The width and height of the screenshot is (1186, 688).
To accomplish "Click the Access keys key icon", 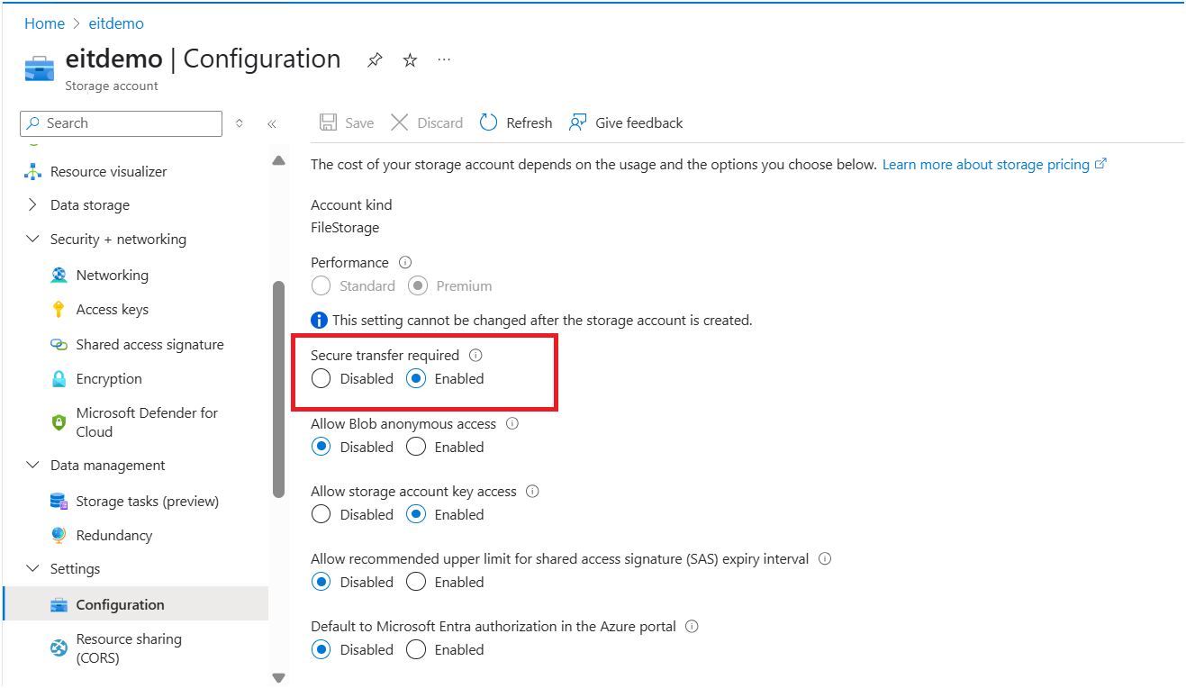I will pos(59,310).
